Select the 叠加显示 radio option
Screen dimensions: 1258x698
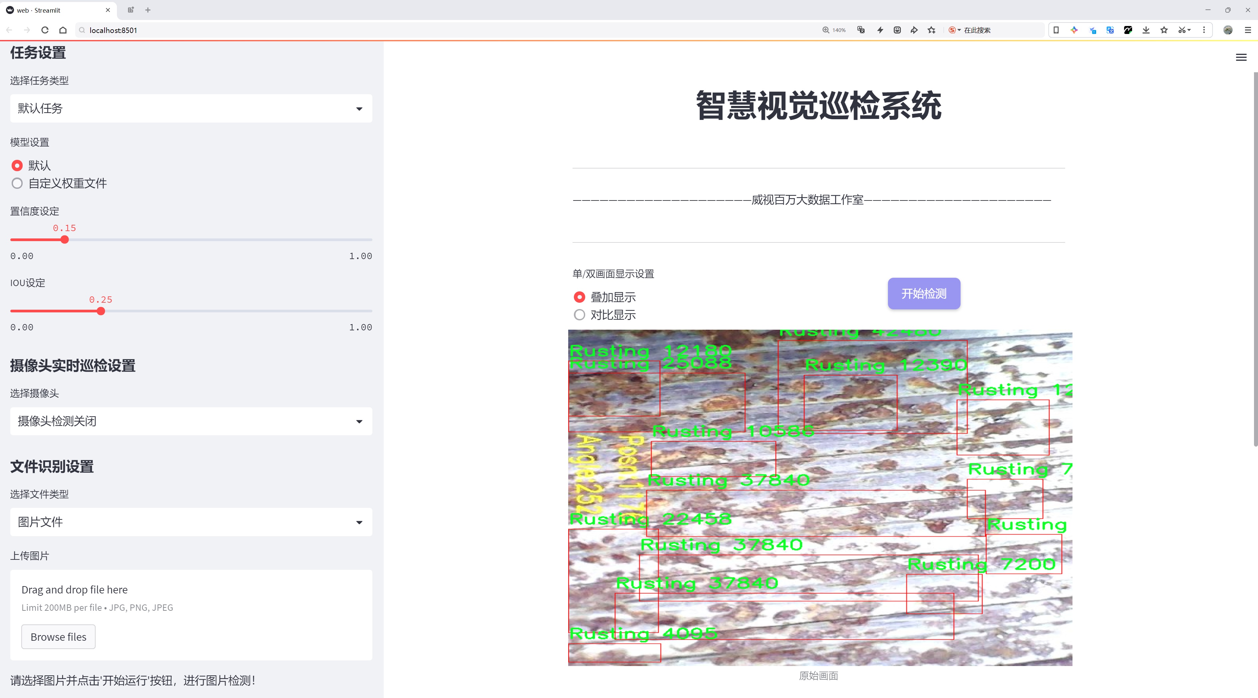[579, 297]
